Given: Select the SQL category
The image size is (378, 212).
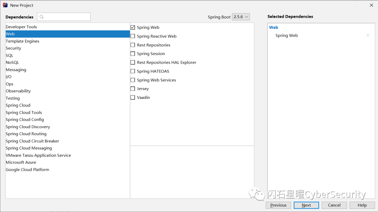Looking at the screenshot, I should pyautogui.click(x=68, y=55).
